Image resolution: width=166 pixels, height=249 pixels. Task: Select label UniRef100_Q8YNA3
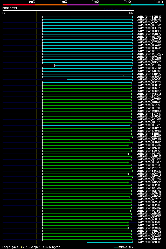[x=149, y=108]
